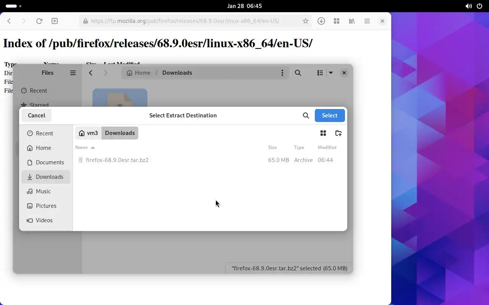This screenshot has width=489, height=305.
Task: Open Music in the dialog sidebar
Action: click(46, 191)
